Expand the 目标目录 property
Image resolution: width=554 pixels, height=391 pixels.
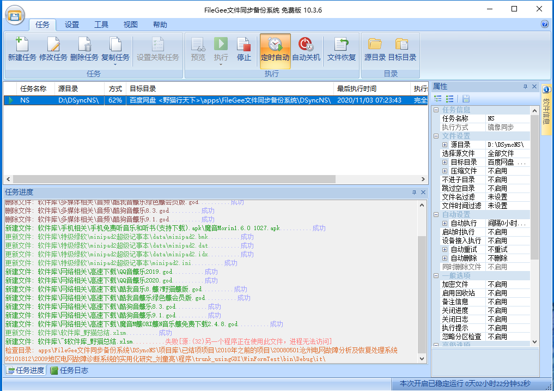point(445,162)
